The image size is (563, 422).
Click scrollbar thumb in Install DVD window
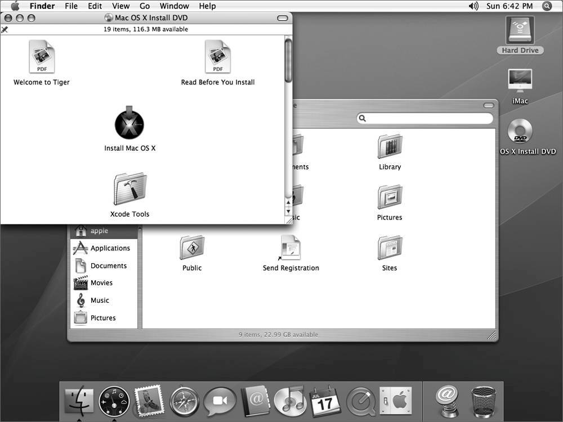288,60
